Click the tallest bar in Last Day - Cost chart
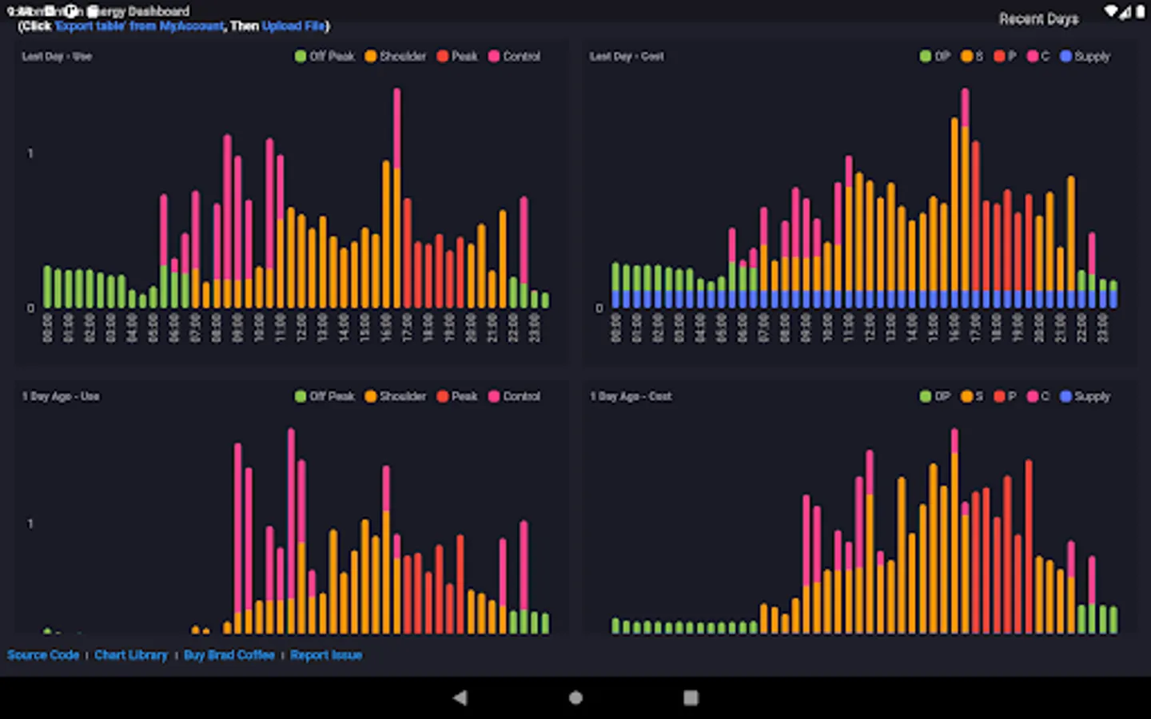This screenshot has height=719, width=1151. point(965,198)
